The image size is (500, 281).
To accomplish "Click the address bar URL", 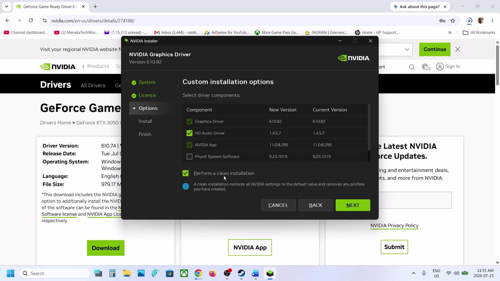I will click(93, 21).
